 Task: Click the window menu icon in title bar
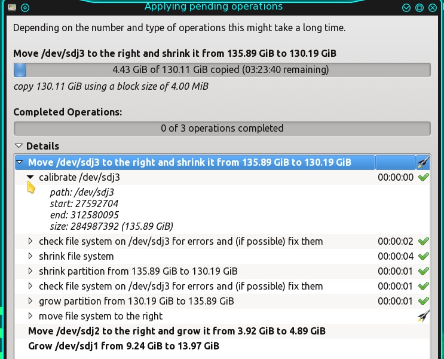pyautogui.click(x=12, y=7)
